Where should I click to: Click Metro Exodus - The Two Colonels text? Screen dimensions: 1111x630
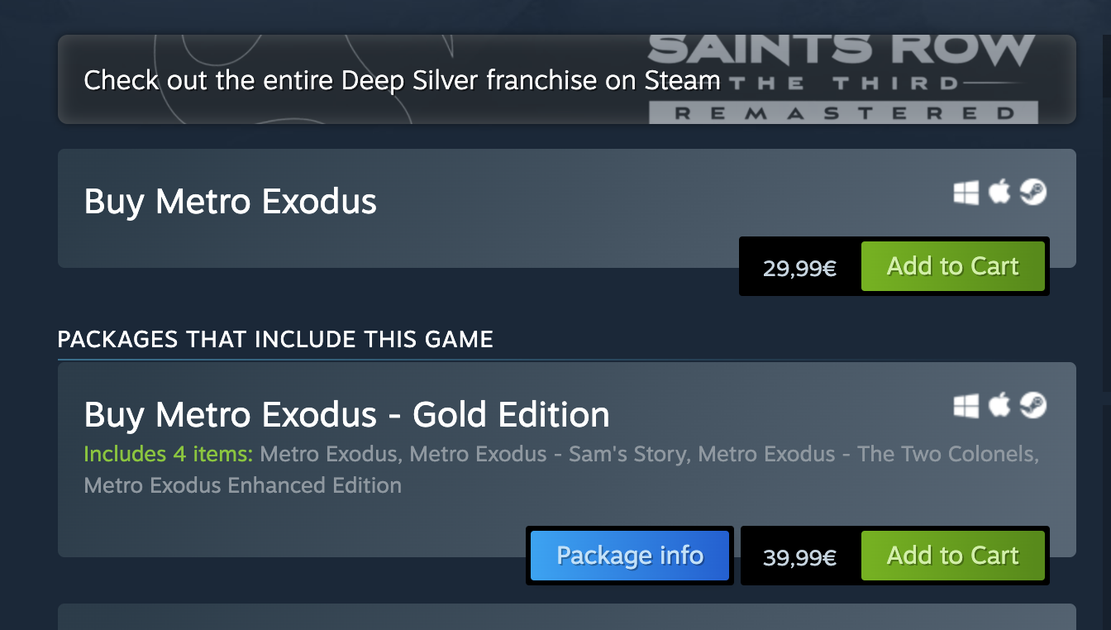(x=868, y=454)
